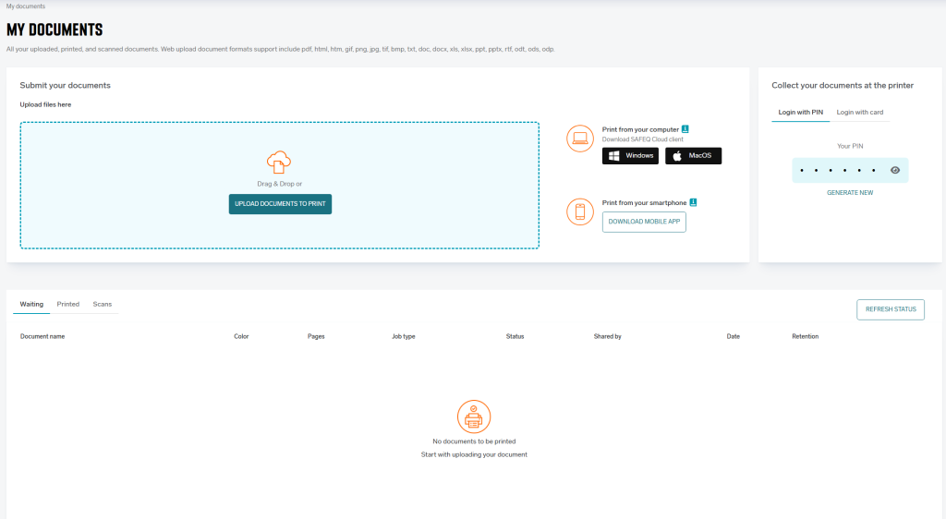Select the Waiting documents tab
The image size is (946, 519).
pos(32,304)
